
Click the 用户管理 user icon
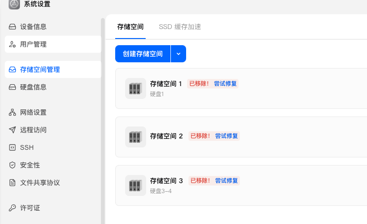(x=12, y=44)
